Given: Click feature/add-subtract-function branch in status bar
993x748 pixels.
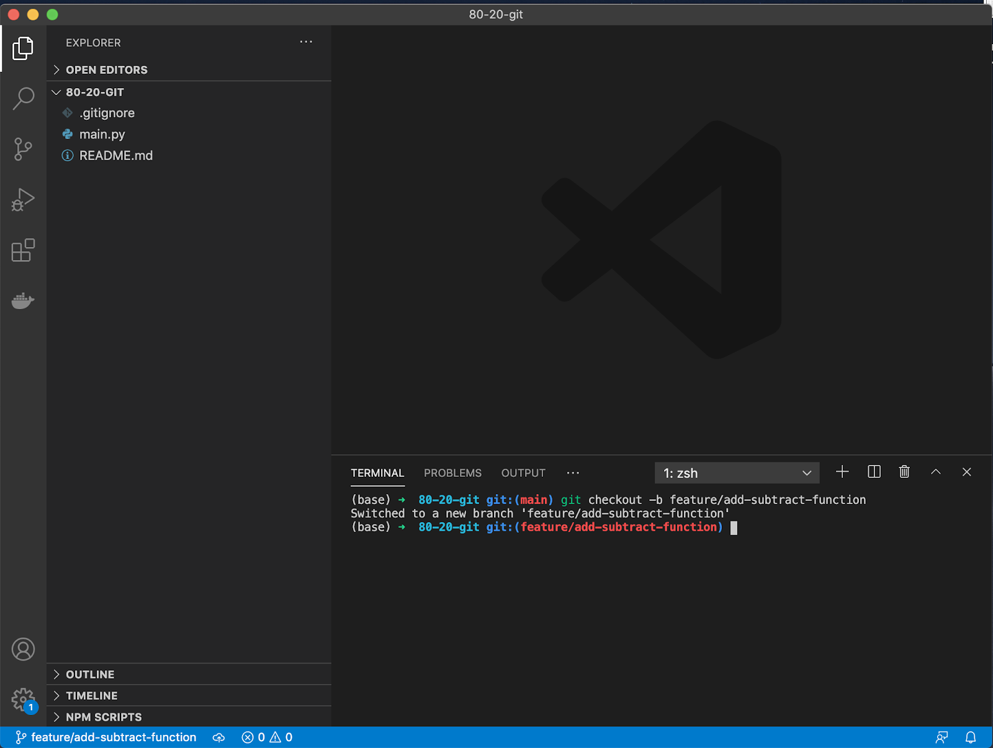Looking at the screenshot, I should [107, 737].
